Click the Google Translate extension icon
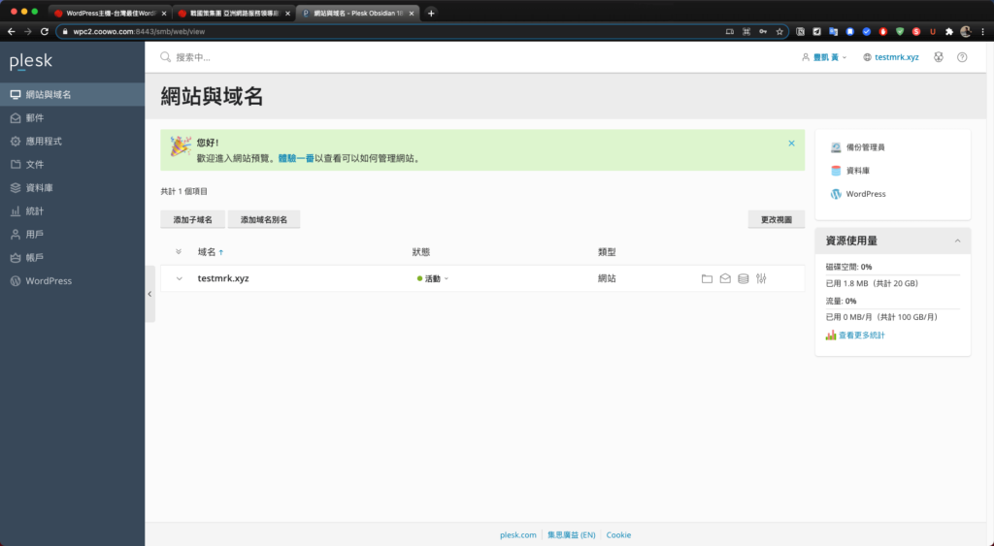The image size is (994, 546). pos(833,32)
